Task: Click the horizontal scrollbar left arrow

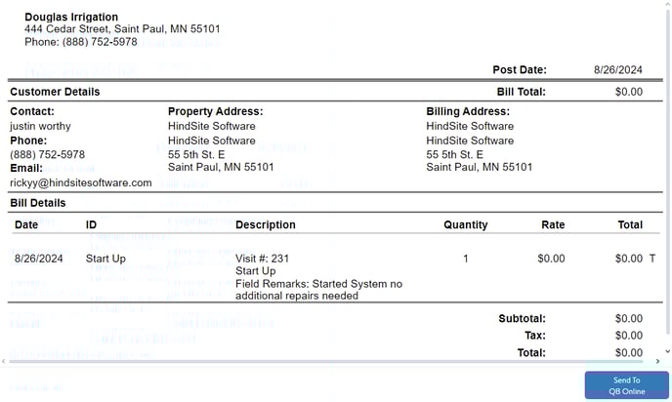Action: tap(4, 361)
